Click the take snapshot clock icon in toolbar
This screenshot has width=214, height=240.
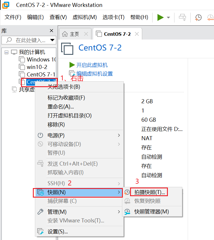point(198,17)
